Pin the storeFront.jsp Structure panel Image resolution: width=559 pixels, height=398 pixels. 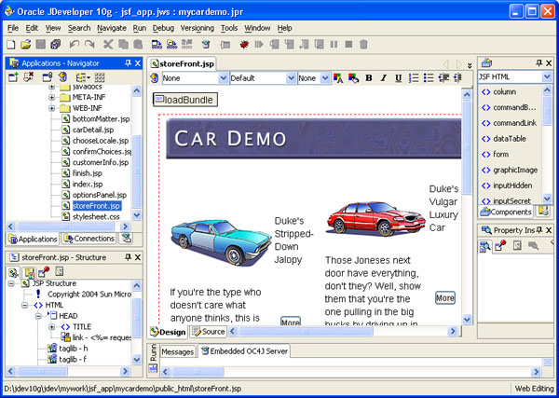tap(128, 257)
